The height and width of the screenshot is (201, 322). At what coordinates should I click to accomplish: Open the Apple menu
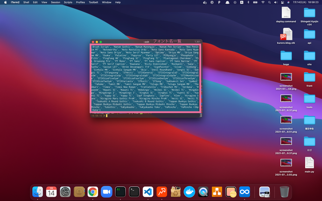pyautogui.click(x=5, y=2)
